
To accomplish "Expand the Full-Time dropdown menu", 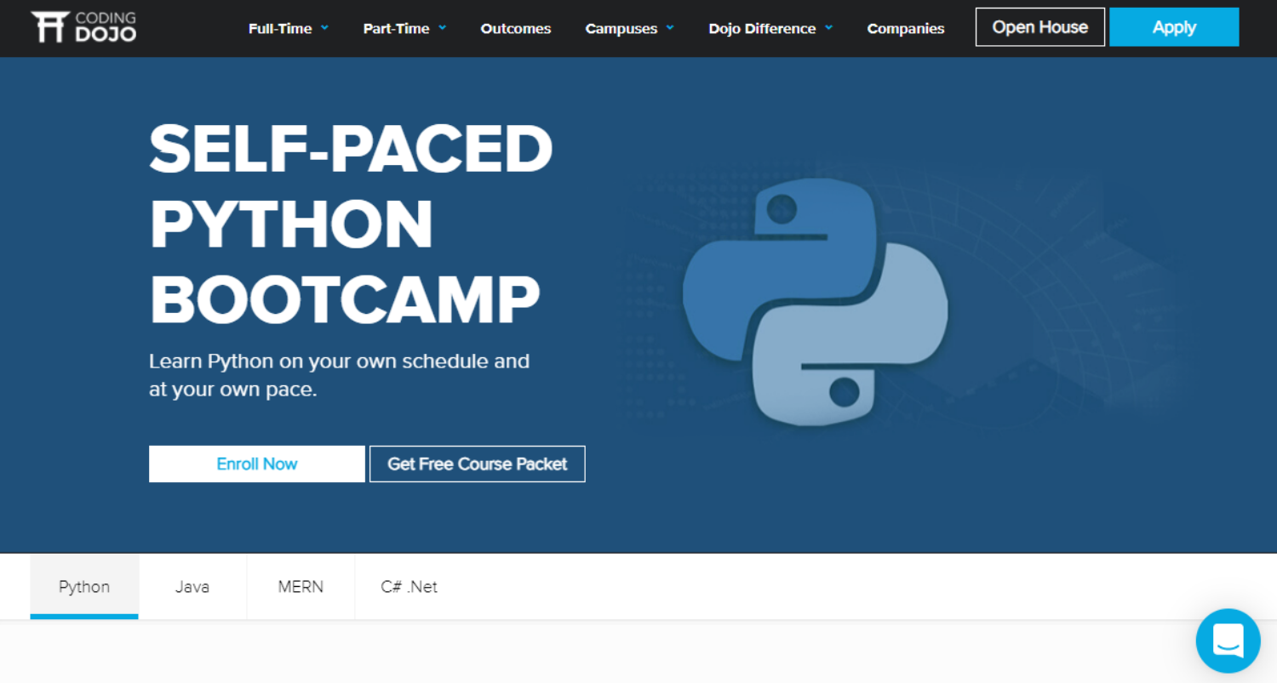I will coord(281,28).
